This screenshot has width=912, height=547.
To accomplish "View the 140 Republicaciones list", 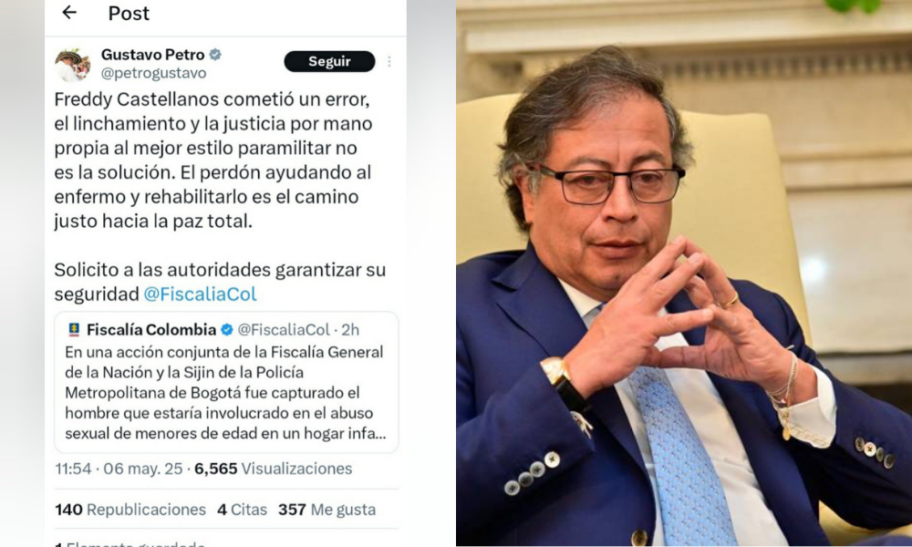I will click(x=130, y=510).
